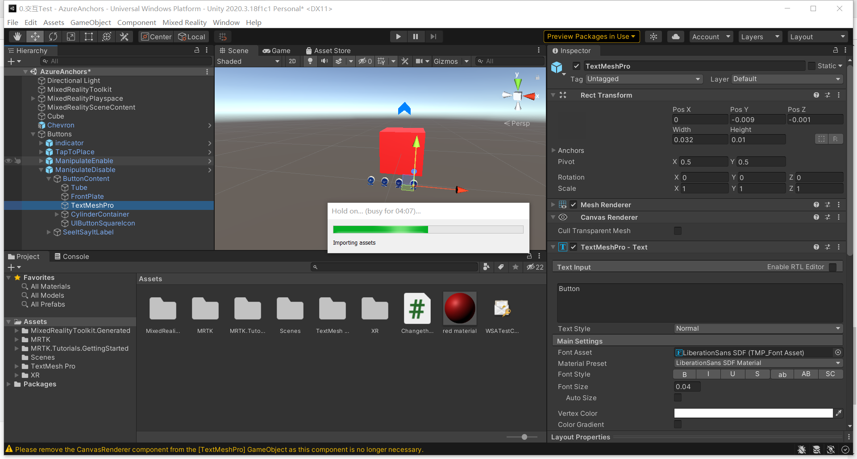Select the Move tool

point(35,37)
